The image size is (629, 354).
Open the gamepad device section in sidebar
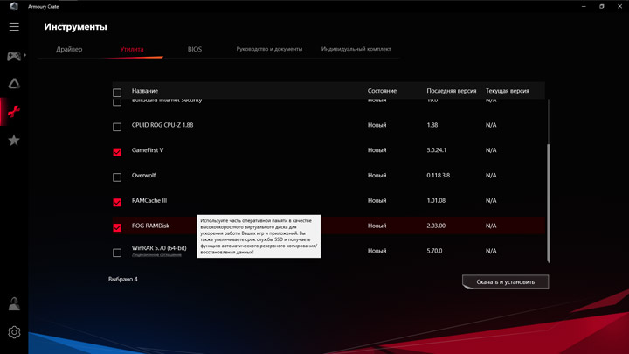click(14, 56)
